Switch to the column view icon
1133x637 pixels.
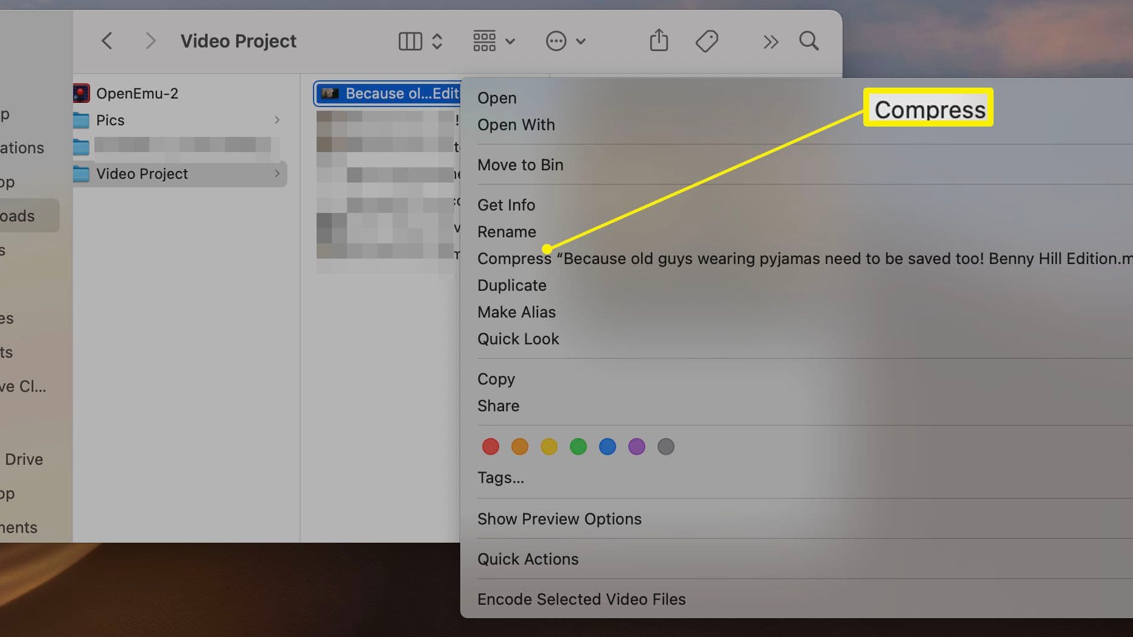tap(410, 41)
